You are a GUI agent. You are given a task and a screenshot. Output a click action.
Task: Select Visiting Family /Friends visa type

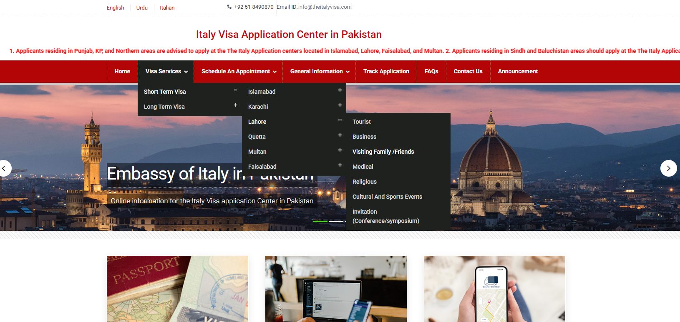383,152
